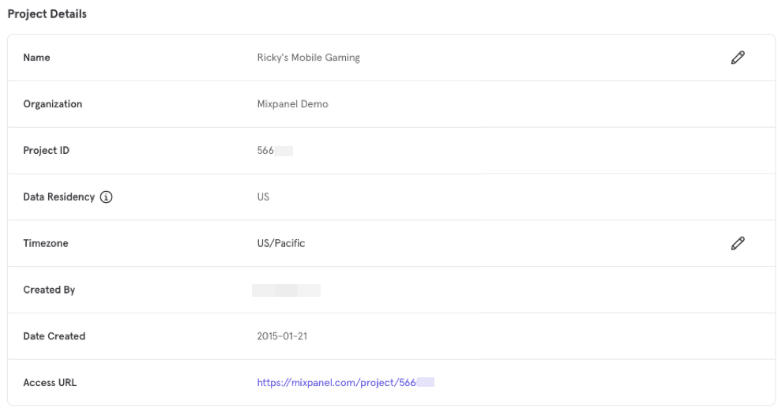The height and width of the screenshot is (416, 778).
Task: Click the "Date Created" field label
Action: [x=54, y=336]
